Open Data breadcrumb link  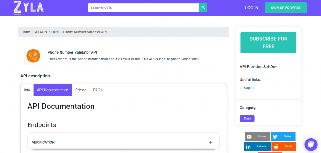pyautogui.click(x=55, y=32)
